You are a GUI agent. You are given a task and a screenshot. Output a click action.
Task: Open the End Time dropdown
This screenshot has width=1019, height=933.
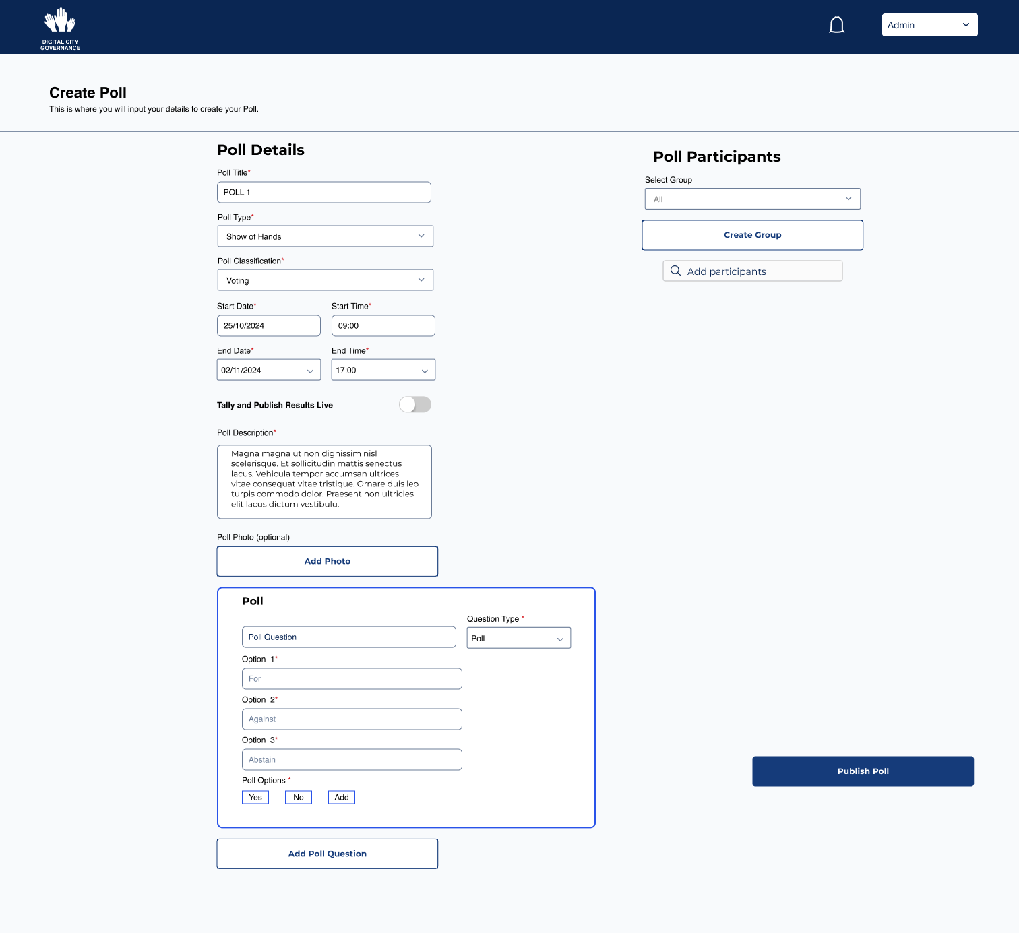[383, 370]
